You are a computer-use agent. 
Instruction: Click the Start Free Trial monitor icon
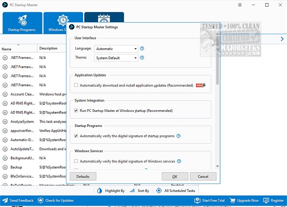coord(197,200)
